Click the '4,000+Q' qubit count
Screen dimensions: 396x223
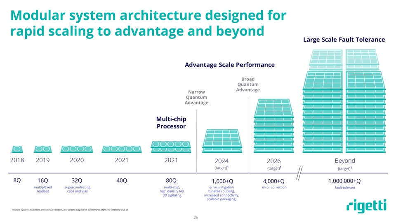tap(274, 181)
